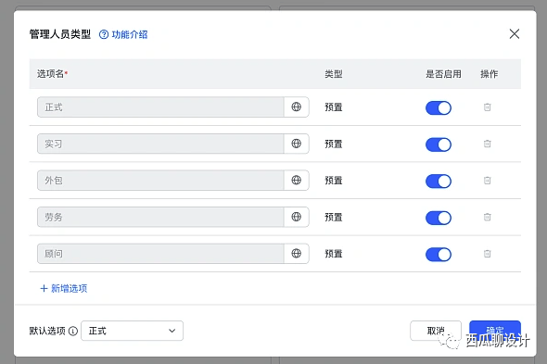Click the trash icon in the 实习 row
Screen dimensions: 547x364
coord(488,144)
